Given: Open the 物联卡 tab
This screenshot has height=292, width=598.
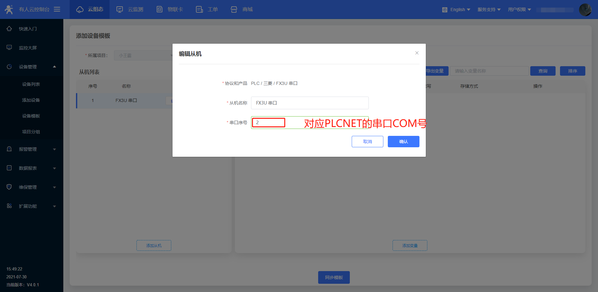Looking at the screenshot, I should [x=170, y=10].
